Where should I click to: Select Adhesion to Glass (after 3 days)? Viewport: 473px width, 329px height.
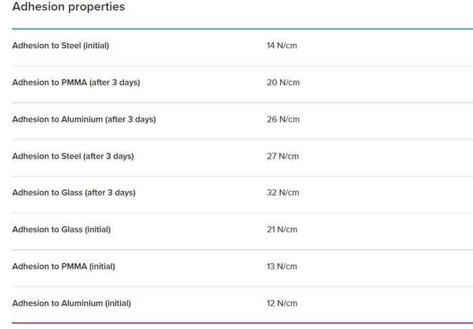click(x=74, y=193)
